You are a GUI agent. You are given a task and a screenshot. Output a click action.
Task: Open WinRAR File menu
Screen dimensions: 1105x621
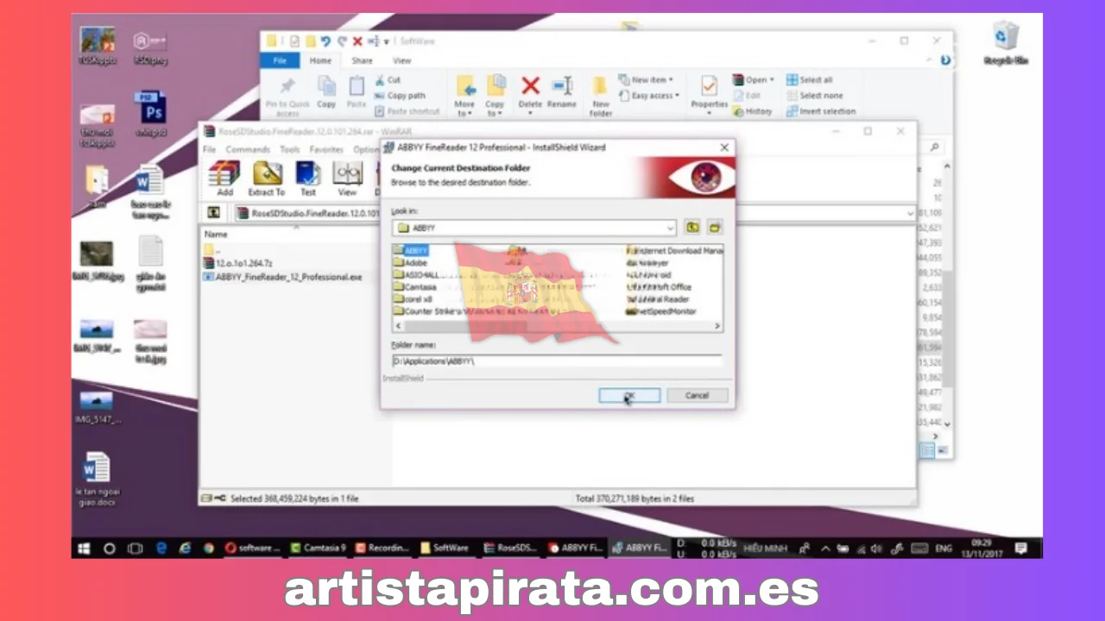click(209, 149)
